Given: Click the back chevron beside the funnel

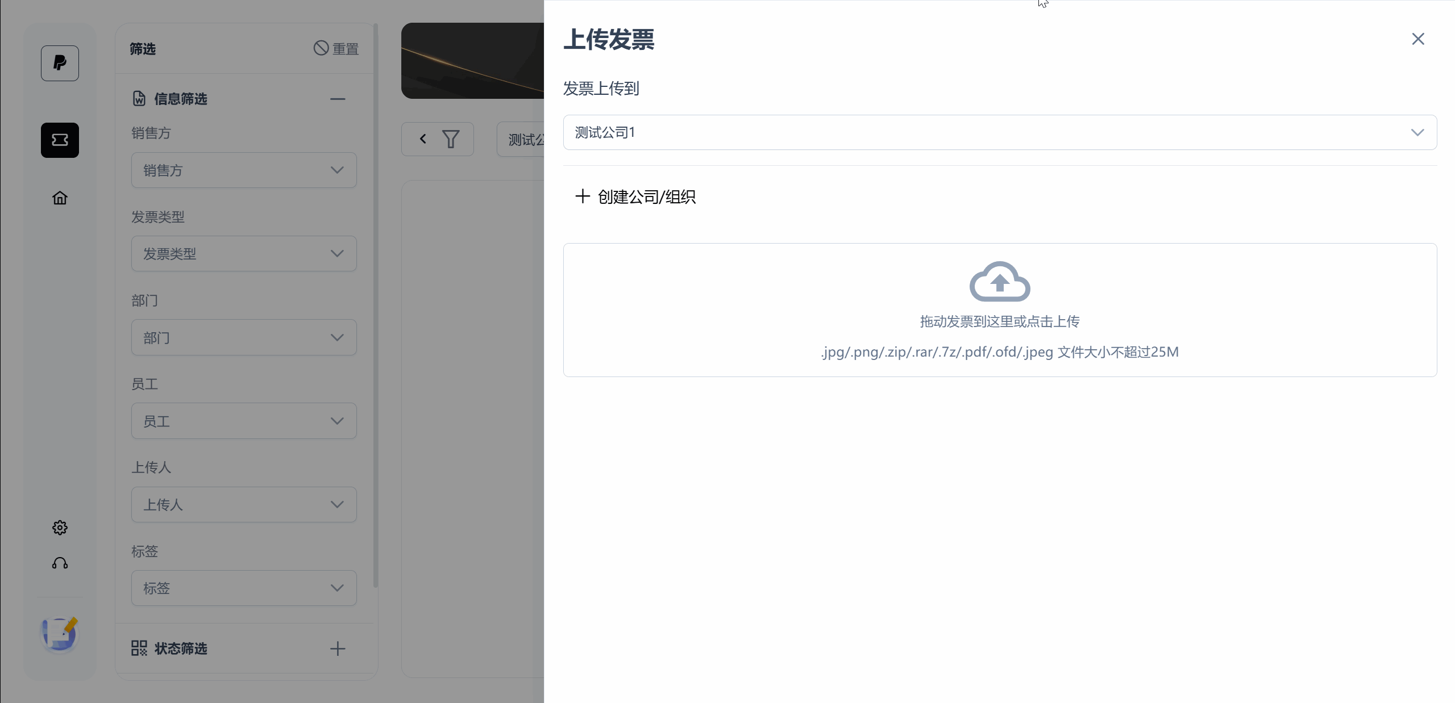Looking at the screenshot, I should coord(423,139).
